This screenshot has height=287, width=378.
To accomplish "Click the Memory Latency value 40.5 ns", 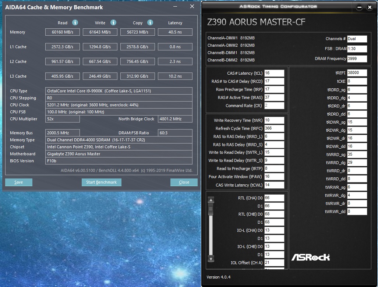I will (175, 32).
